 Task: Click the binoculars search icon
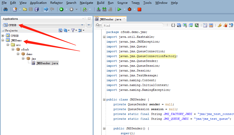[x=6, y=9]
